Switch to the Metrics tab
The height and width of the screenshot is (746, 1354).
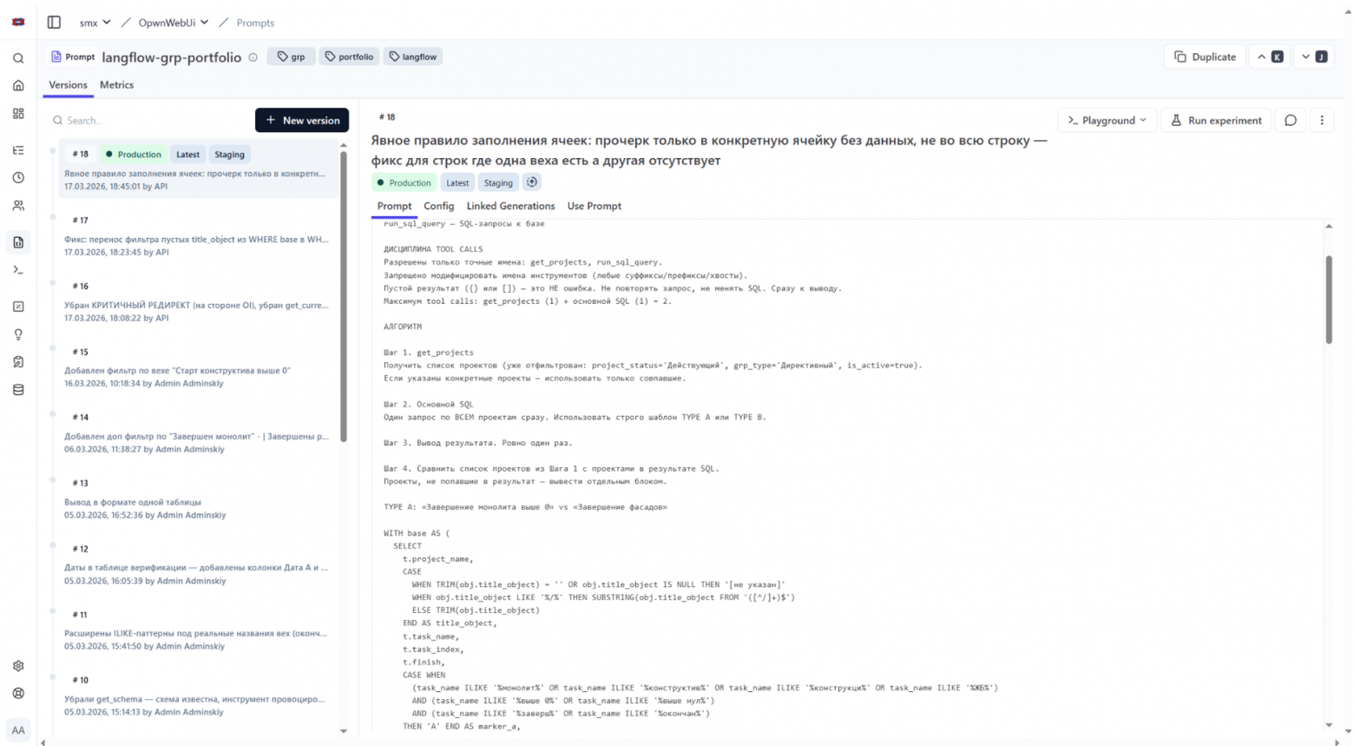pyautogui.click(x=116, y=85)
